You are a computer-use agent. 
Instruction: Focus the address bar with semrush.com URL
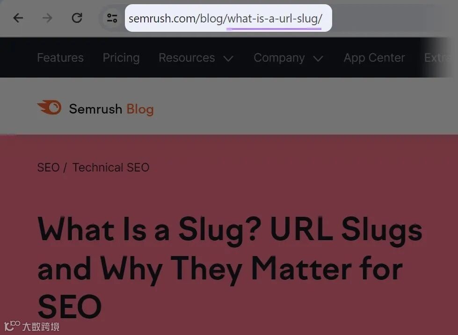(x=228, y=18)
